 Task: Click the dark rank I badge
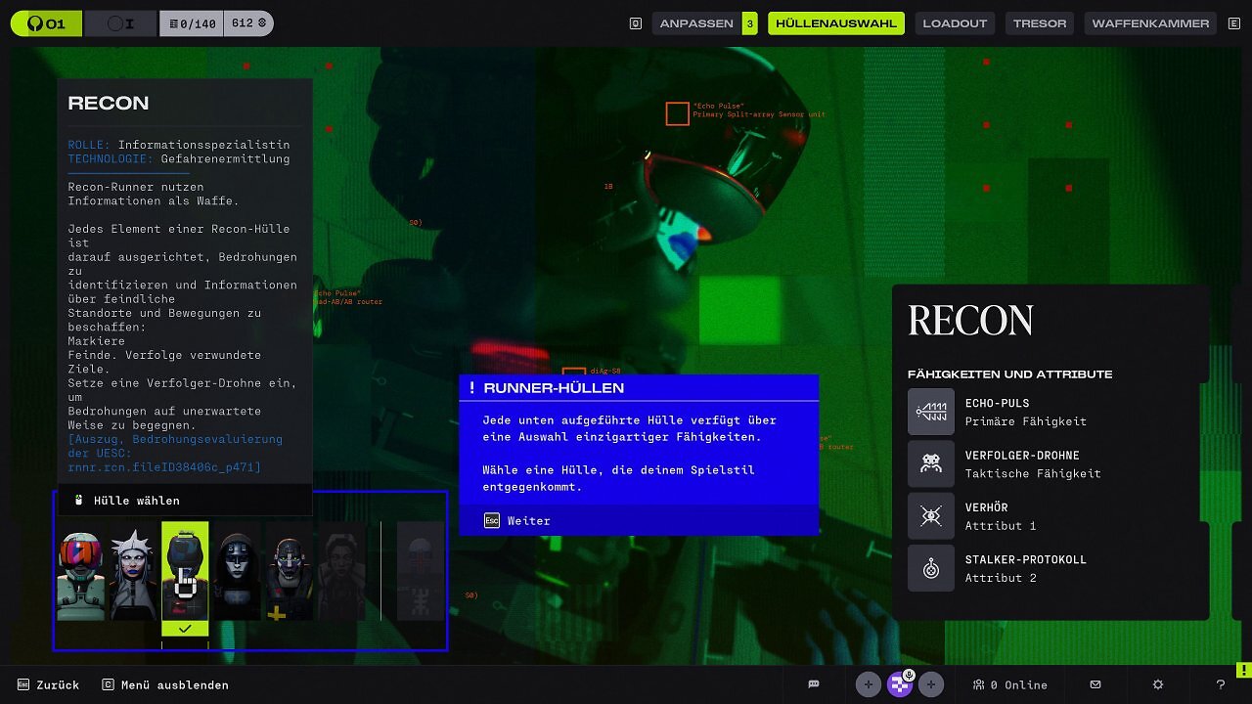121,23
